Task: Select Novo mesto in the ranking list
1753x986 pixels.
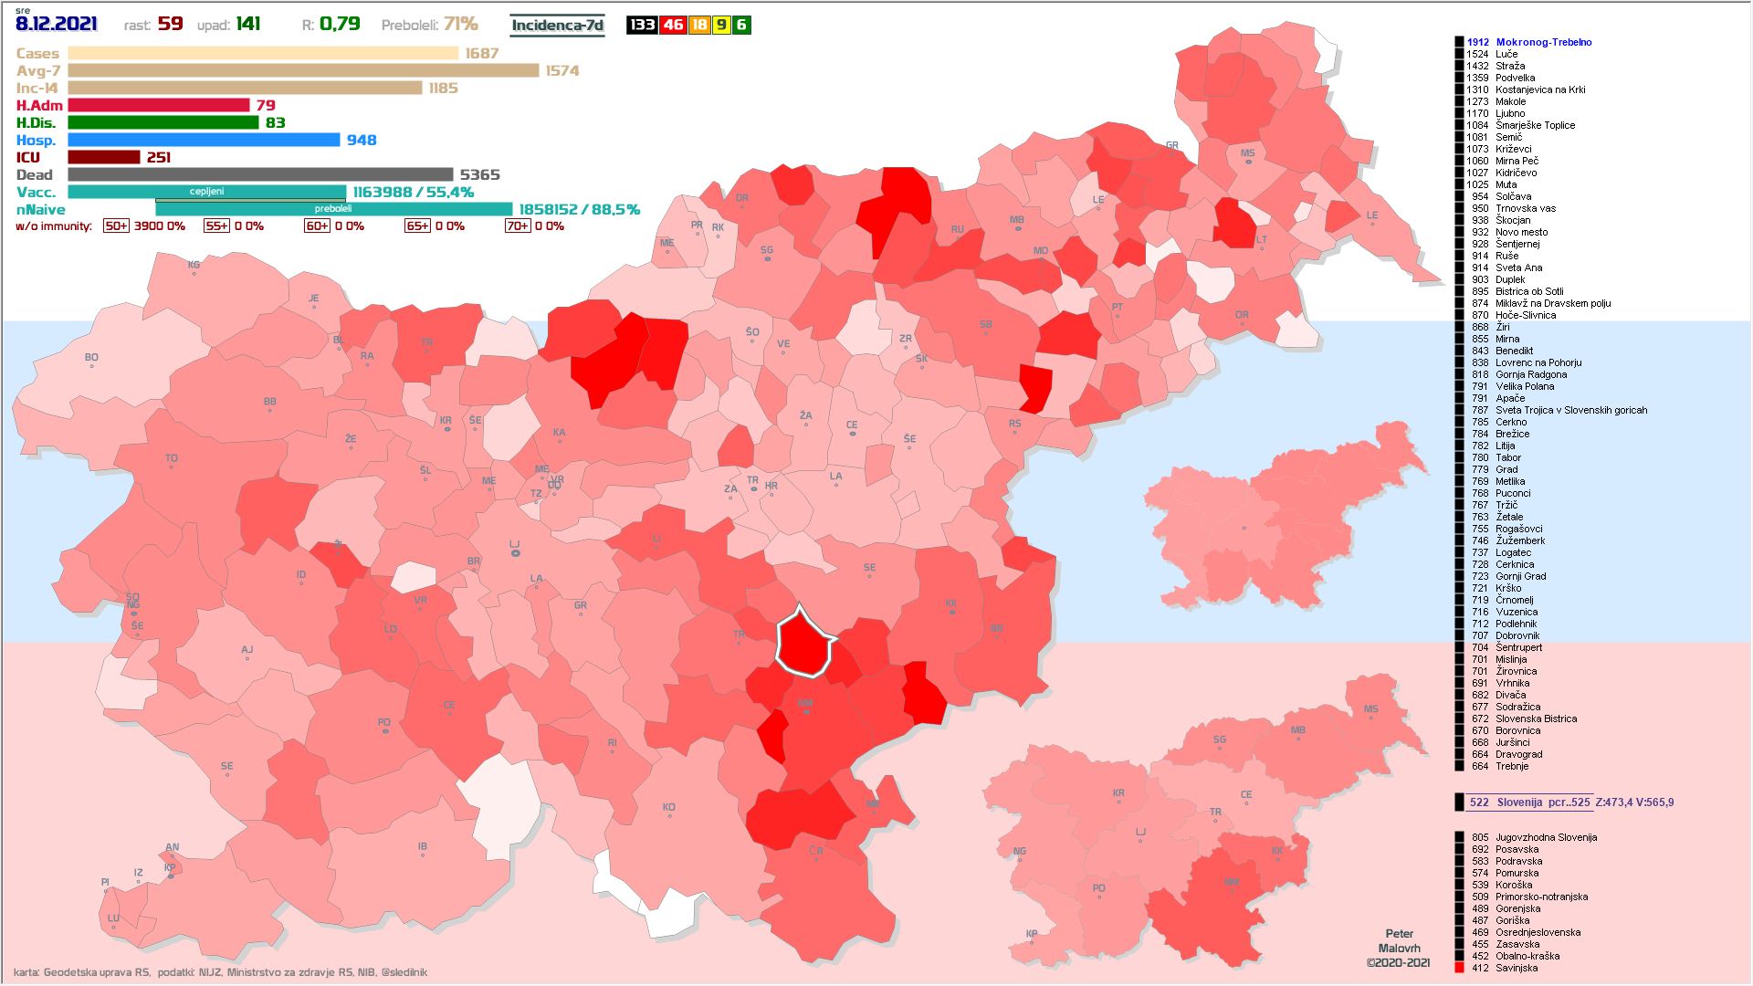Action: [1521, 232]
